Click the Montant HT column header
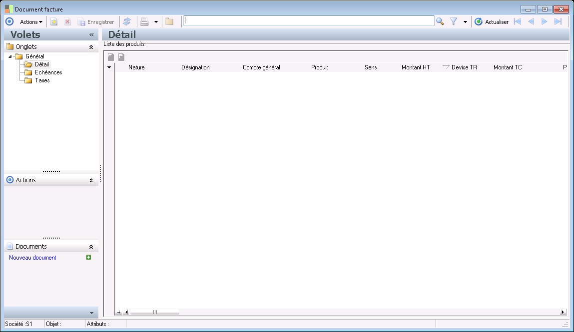Screen dimensions: 574x332 point(416,67)
